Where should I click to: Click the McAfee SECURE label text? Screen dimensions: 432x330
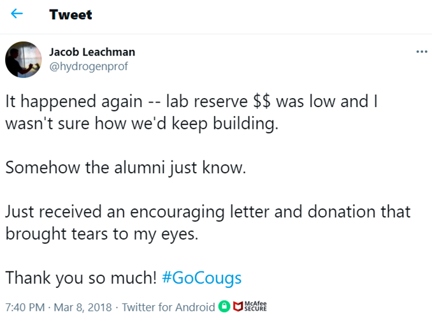coord(256,307)
